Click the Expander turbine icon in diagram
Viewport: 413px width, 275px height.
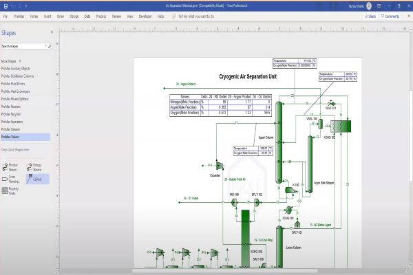pos(218,166)
